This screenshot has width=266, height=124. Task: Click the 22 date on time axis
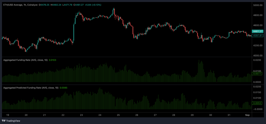(x=63, y=115)
